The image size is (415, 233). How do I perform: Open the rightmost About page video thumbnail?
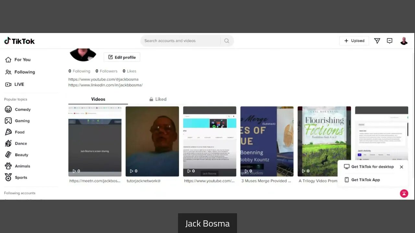point(382,133)
